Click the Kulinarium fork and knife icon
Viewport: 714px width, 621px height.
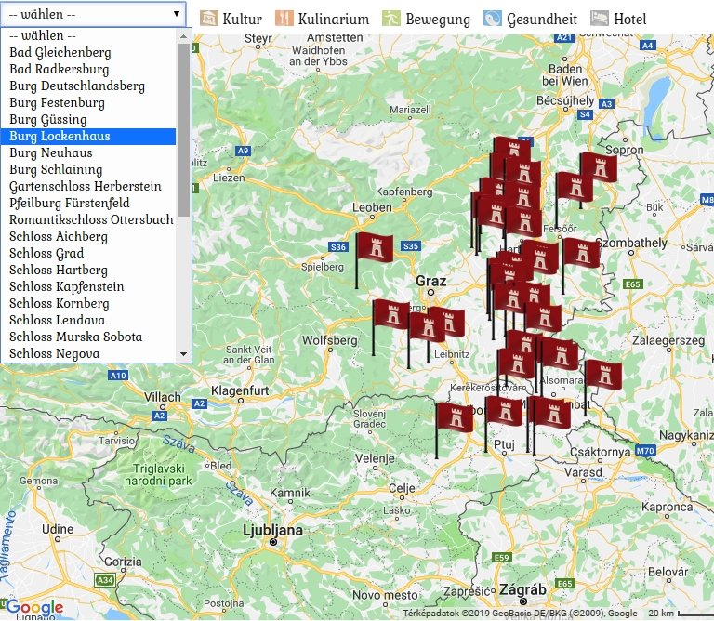tap(284, 19)
